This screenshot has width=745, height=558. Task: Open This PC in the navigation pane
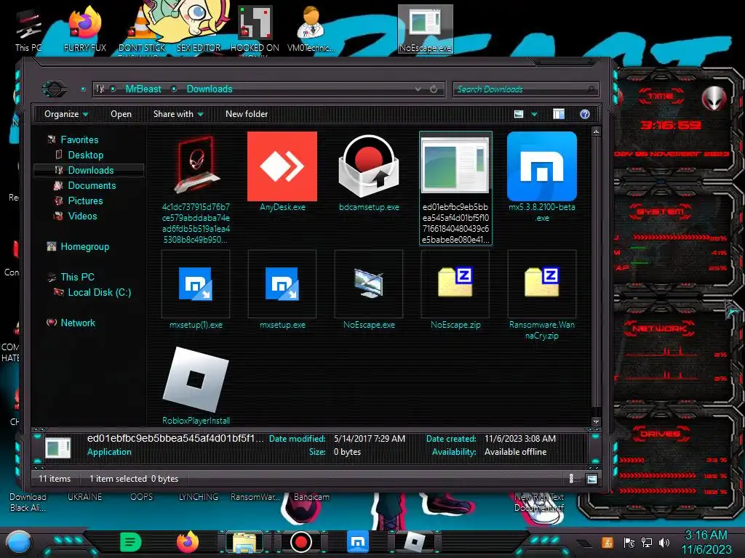click(77, 277)
